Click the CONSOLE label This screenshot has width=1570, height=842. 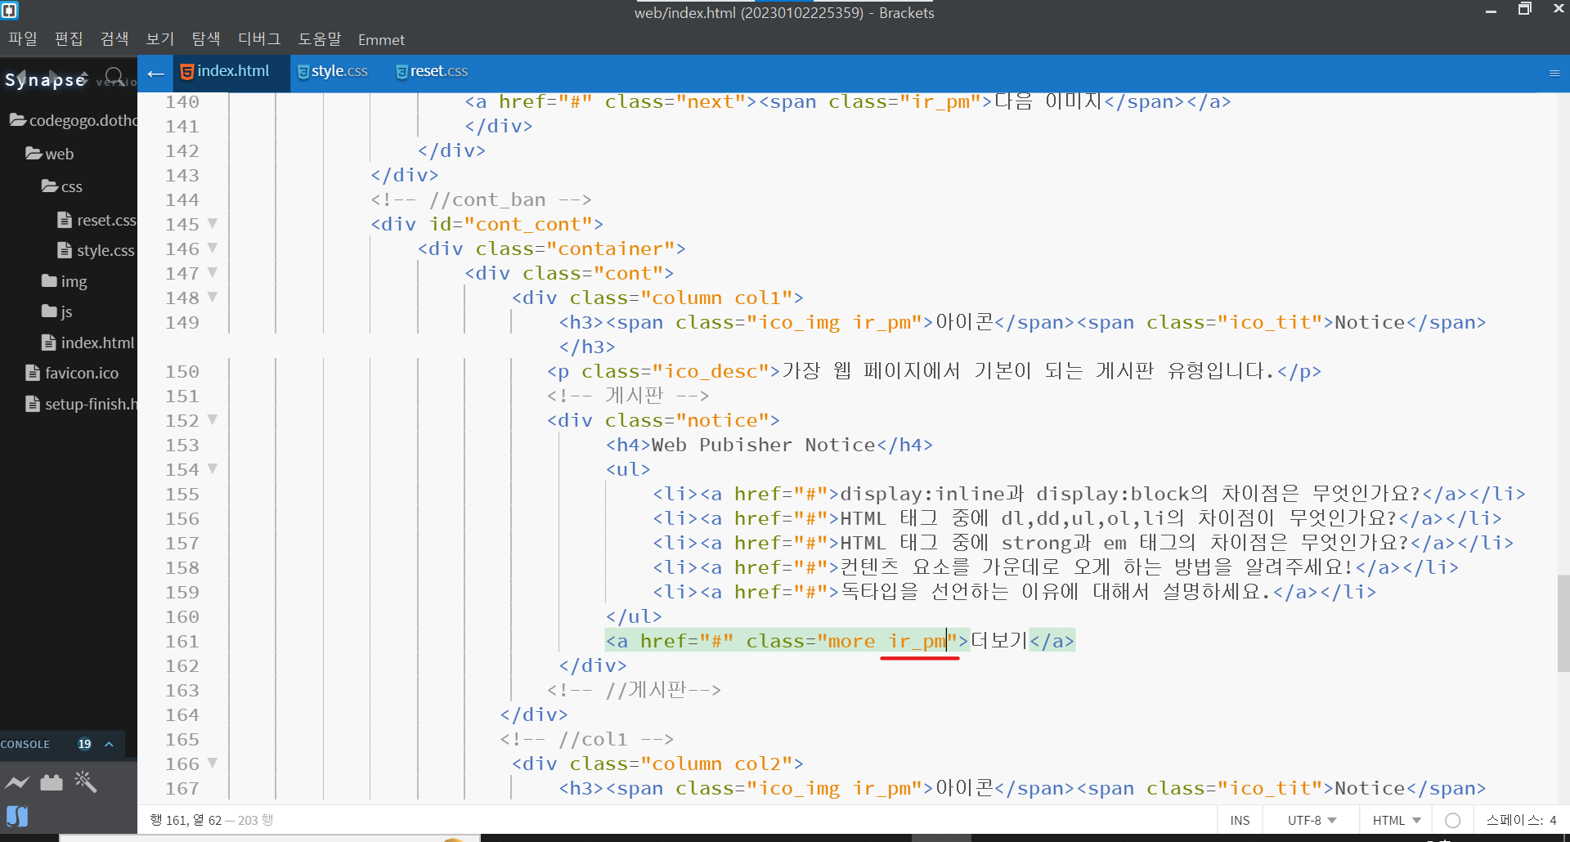[x=25, y=745]
